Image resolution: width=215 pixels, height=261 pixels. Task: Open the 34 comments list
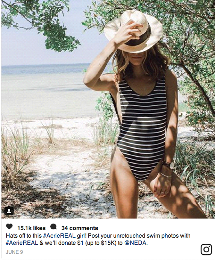[x=80, y=228]
